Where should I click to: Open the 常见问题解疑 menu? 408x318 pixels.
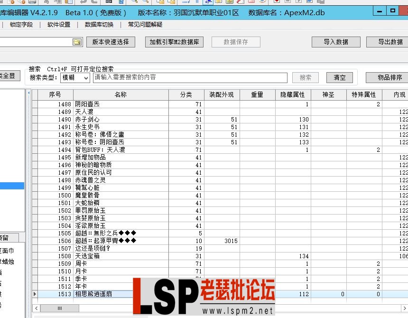tap(145, 25)
